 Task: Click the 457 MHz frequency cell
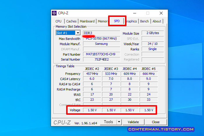(x=92, y=74)
